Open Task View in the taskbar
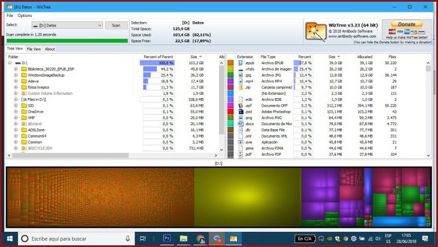Screen dimensions: 438x247 click(x=143, y=239)
